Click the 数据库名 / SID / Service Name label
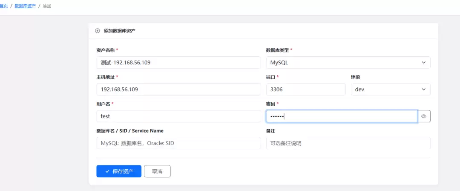Image resolution: width=460 pixels, height=191 pixels. click(130, 131)
